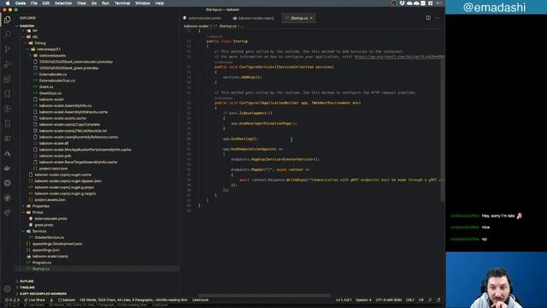Click the microsoft.com link in code comment
547x308 pixels.
(x=399, y=56)
